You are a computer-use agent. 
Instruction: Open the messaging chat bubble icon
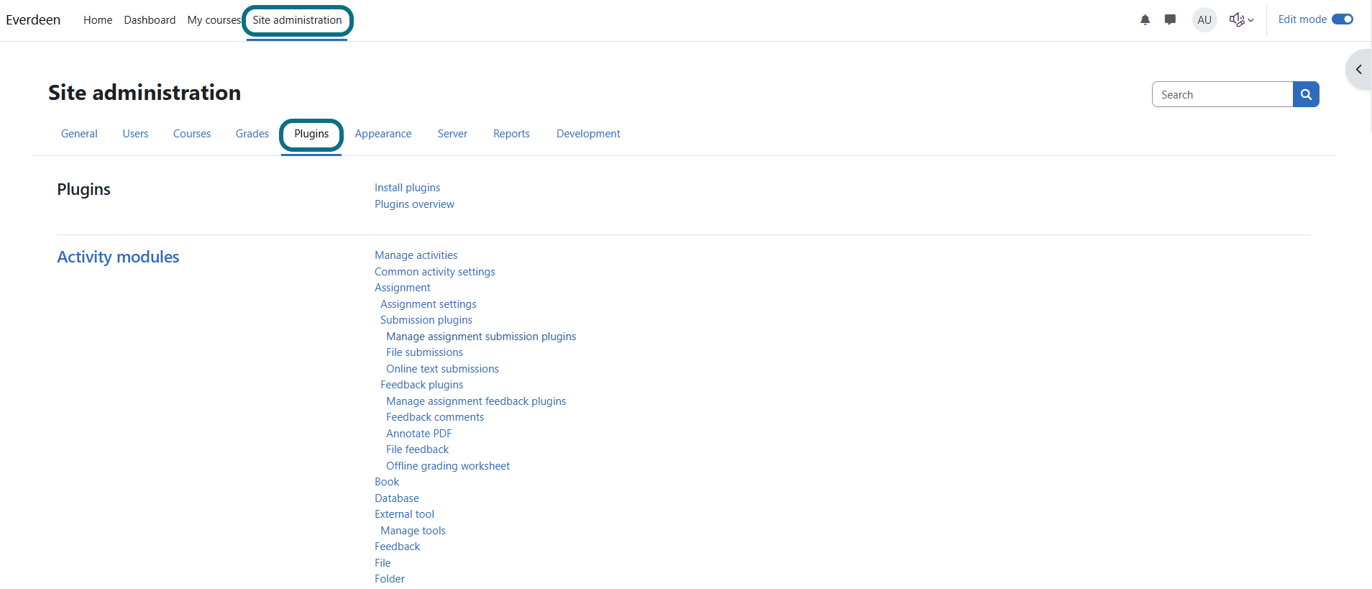pos(1170,20)
